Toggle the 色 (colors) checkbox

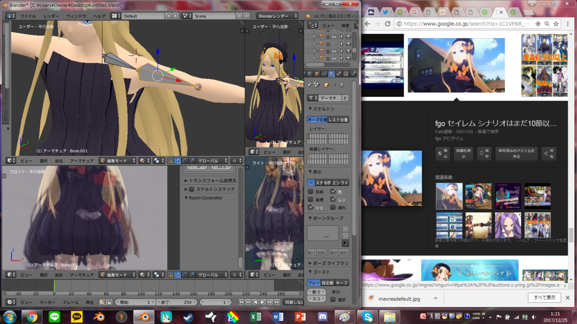(333, 191)
